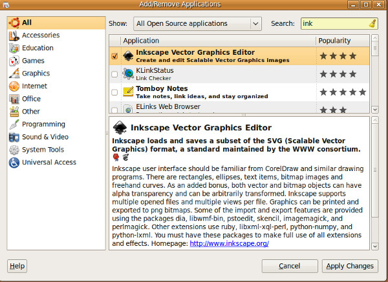Click Apply Changes button
Viewport: 388px width, 282px height.
pyautogui.click(x=350, y=266)
